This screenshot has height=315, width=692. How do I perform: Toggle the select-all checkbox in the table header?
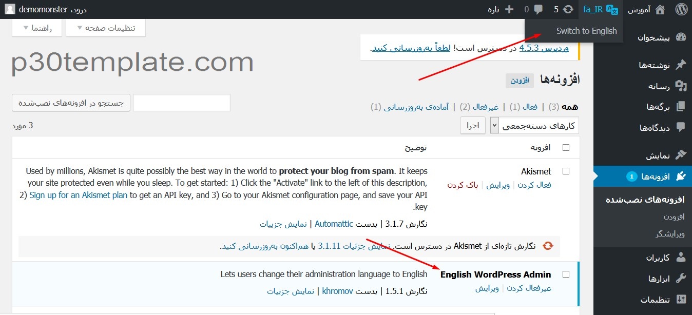pos(566,148)
